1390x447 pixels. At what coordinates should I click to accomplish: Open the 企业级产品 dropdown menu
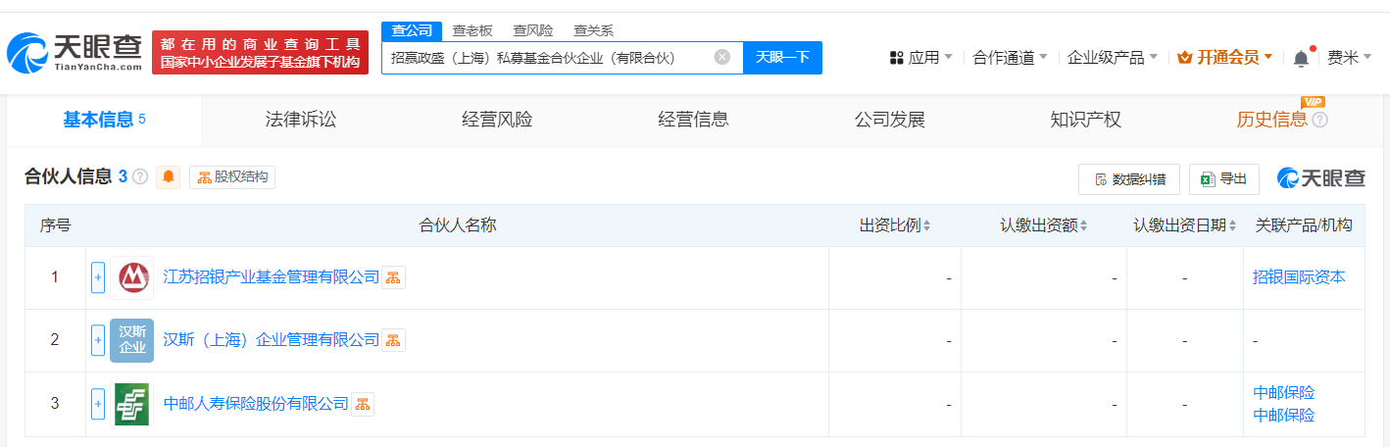[x=1112, y=58]
